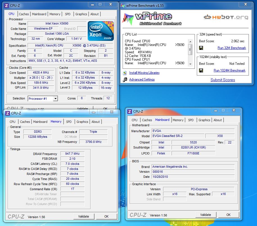Viewport: 257px width, 226px height.
Task: Open Memory tab in top-left CPU-Z window
Action: pos(55,14)
